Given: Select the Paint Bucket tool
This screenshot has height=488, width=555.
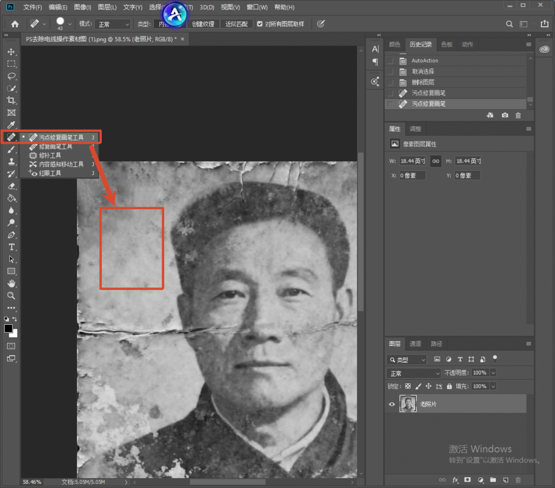Looking at the screenshot, I should 11,198.
